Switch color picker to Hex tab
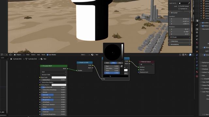209x117 pixels. (x=120, y=63)
